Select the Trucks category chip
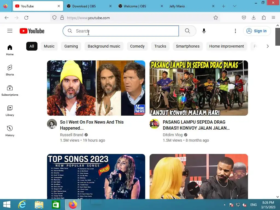The image size is (280, 210). 160,46
